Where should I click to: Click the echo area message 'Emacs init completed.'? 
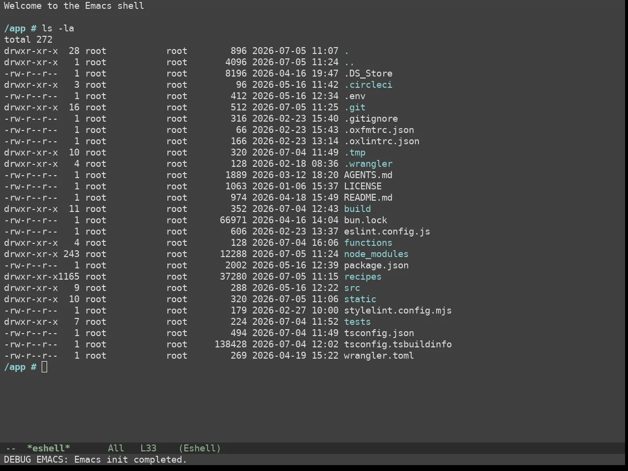131,460
